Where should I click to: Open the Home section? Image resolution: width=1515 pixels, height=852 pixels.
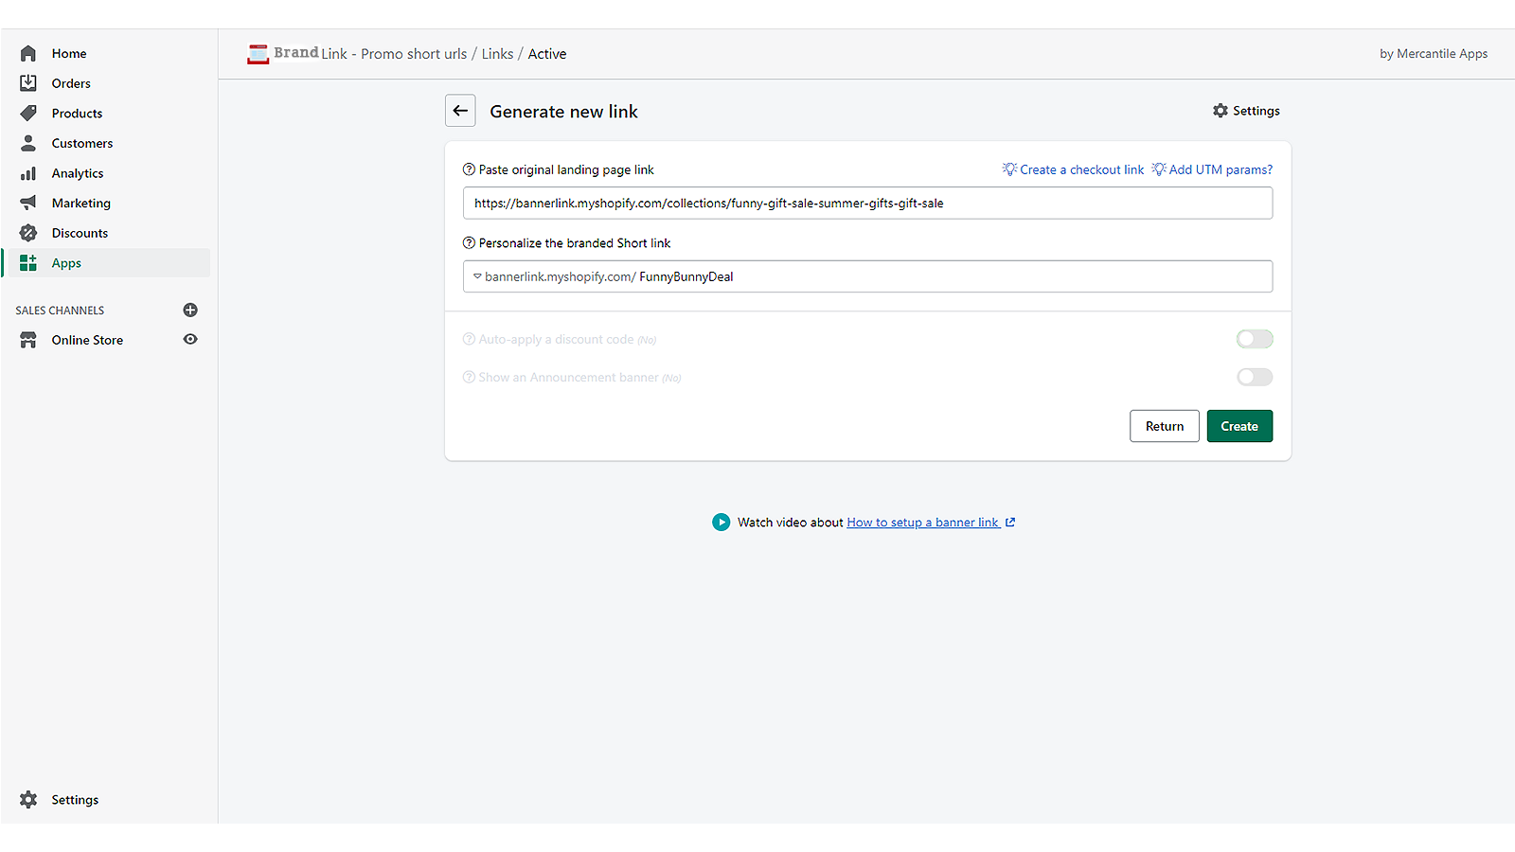68,53
